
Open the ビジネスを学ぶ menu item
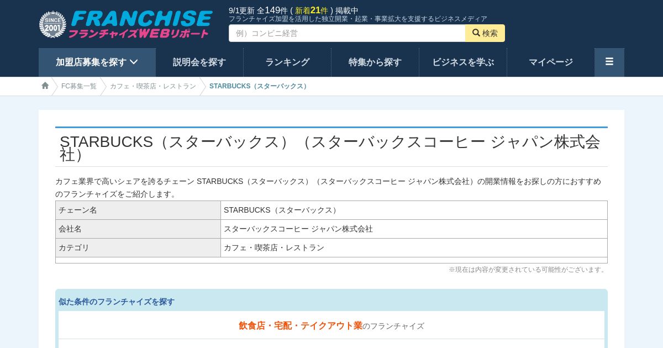[x=463, y=62]
